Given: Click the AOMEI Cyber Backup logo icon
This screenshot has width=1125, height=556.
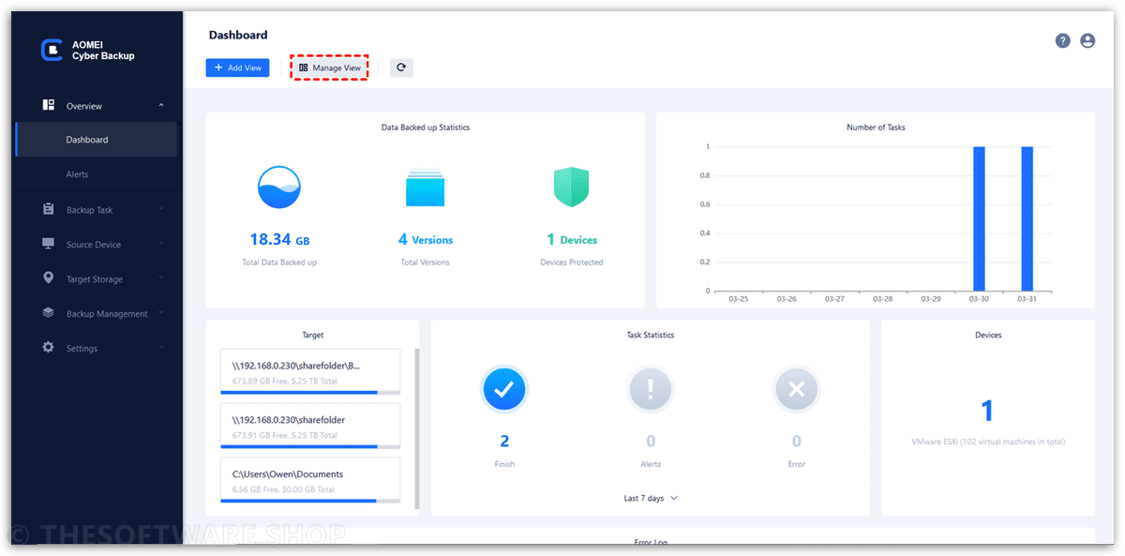Looking at the screenshot, I should [52, 50].
